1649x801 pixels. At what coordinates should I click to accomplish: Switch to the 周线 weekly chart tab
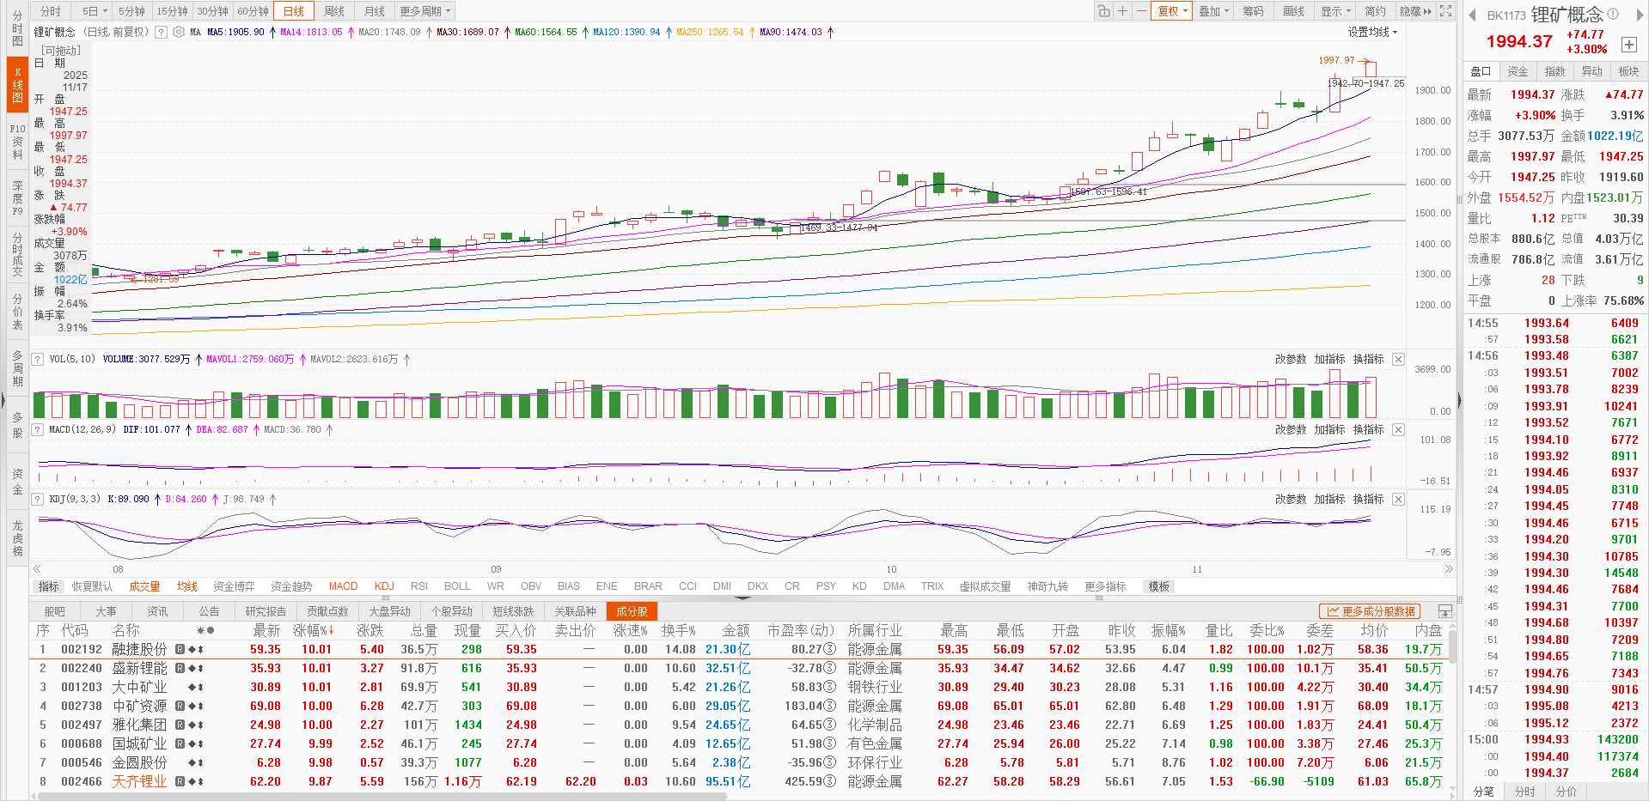pos(334,11)
